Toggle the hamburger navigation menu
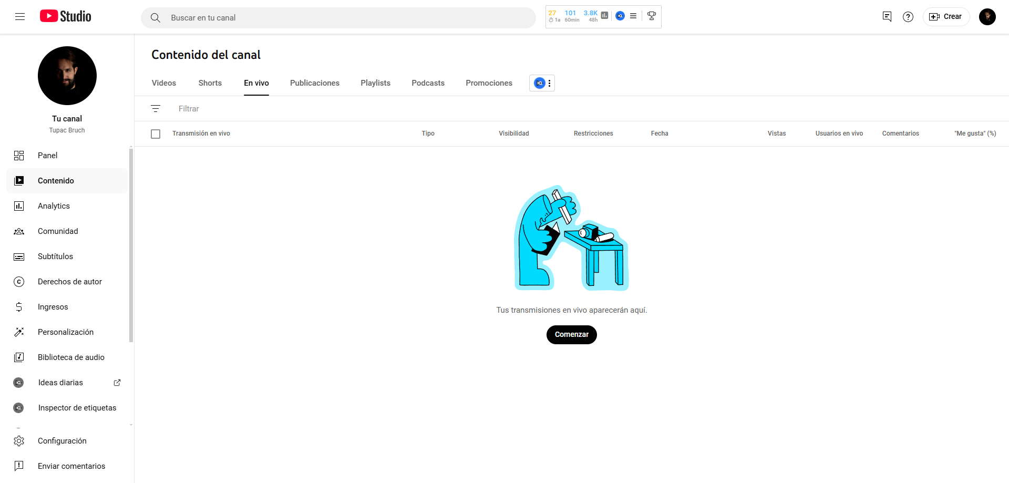Viewport: 1009px width, 483px height. [20, 16]
